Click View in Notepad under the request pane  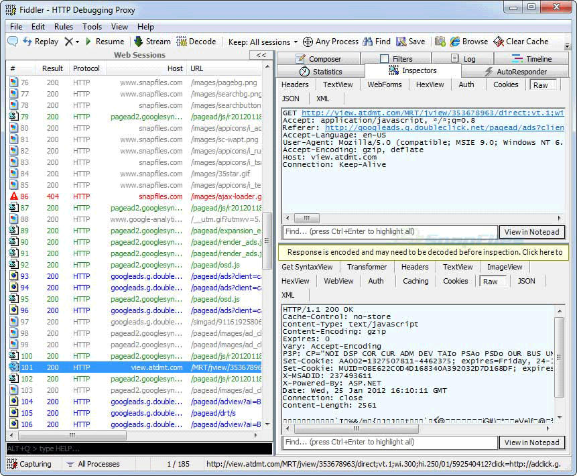531,232
